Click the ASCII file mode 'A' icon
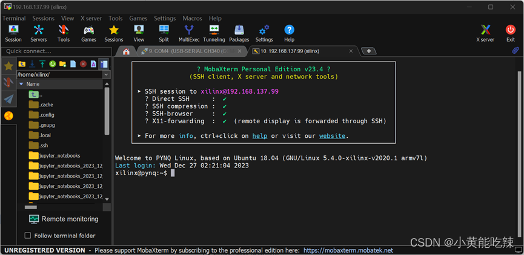Screen dimensions: 524x255 click(93, 64)
